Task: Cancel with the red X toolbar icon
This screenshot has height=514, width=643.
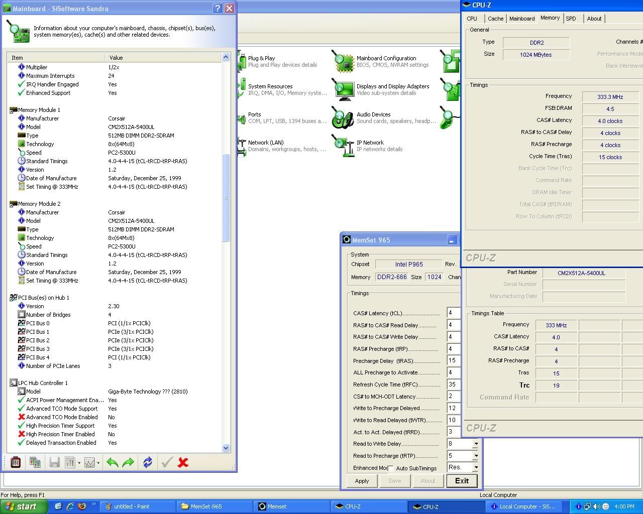Action: tap(183, 462)
